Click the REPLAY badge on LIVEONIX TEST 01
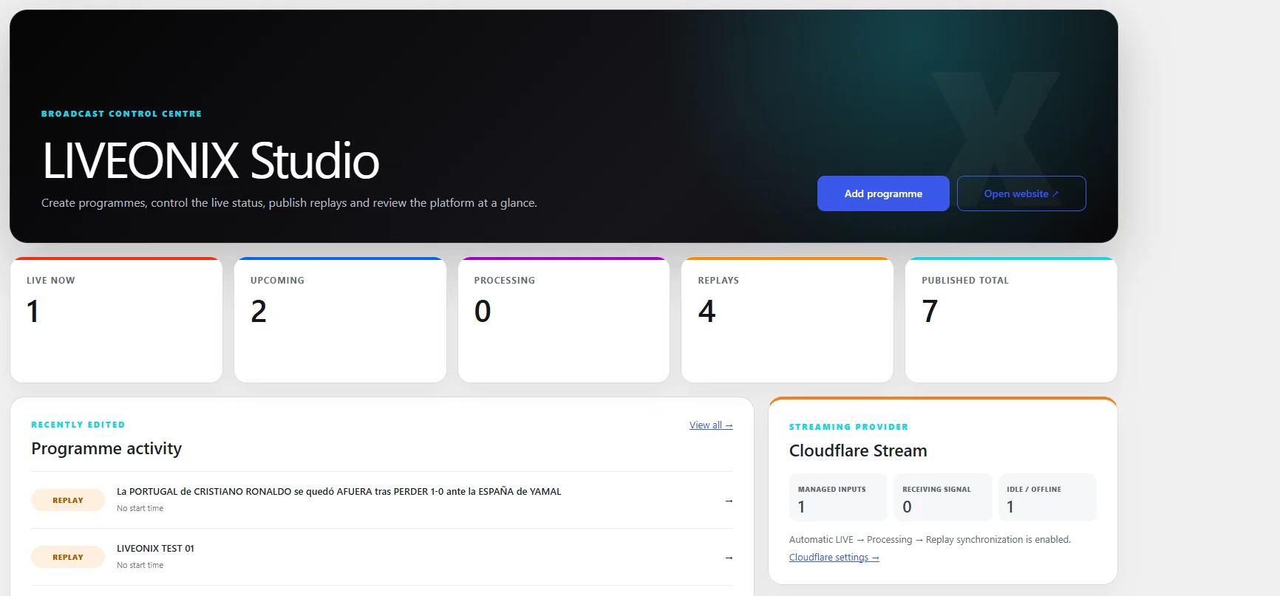Viewport: 1280px width, 596px height. click(68, 557)
